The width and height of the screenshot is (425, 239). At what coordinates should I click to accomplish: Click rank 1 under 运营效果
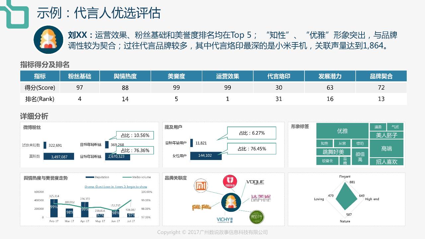click(227, 99)
